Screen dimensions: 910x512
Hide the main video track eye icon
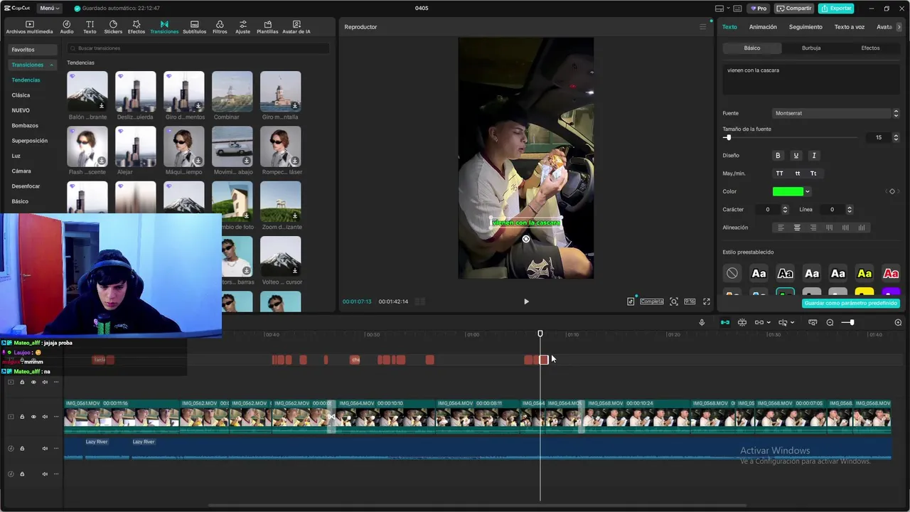[x=33, y=417]
